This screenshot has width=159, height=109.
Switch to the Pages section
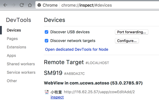(12, 39)
